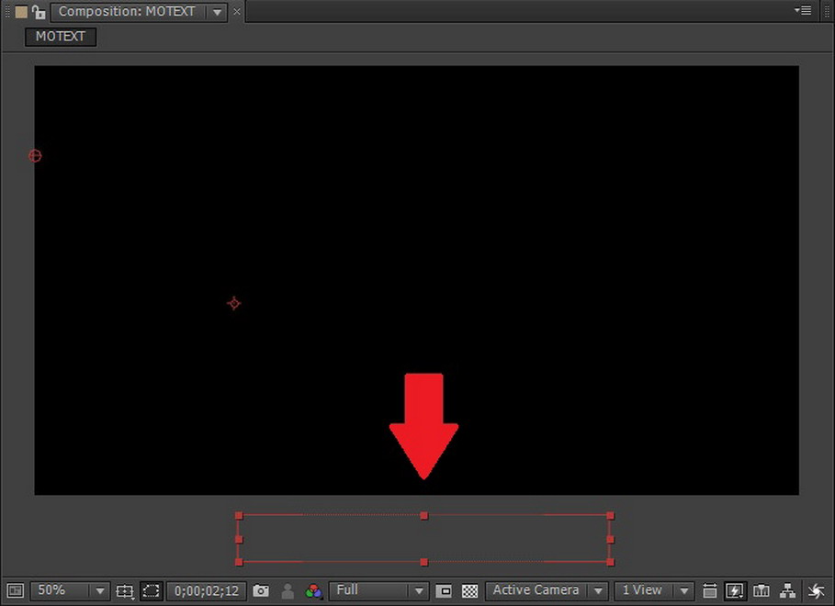Open the 50% magnification dropdown
This screenshot has height=606, width=835.
(x=71, y=590)
